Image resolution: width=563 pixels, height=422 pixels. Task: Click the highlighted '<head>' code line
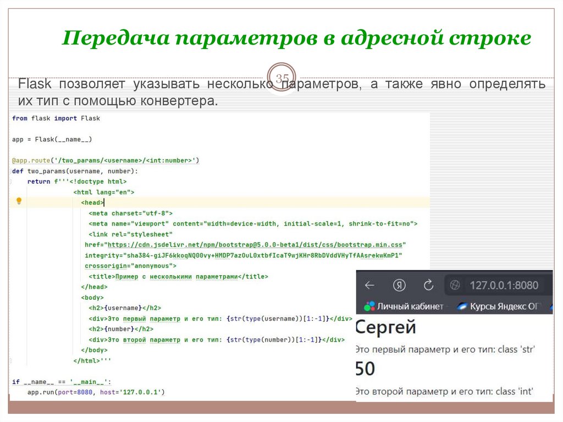coord(92,202)
